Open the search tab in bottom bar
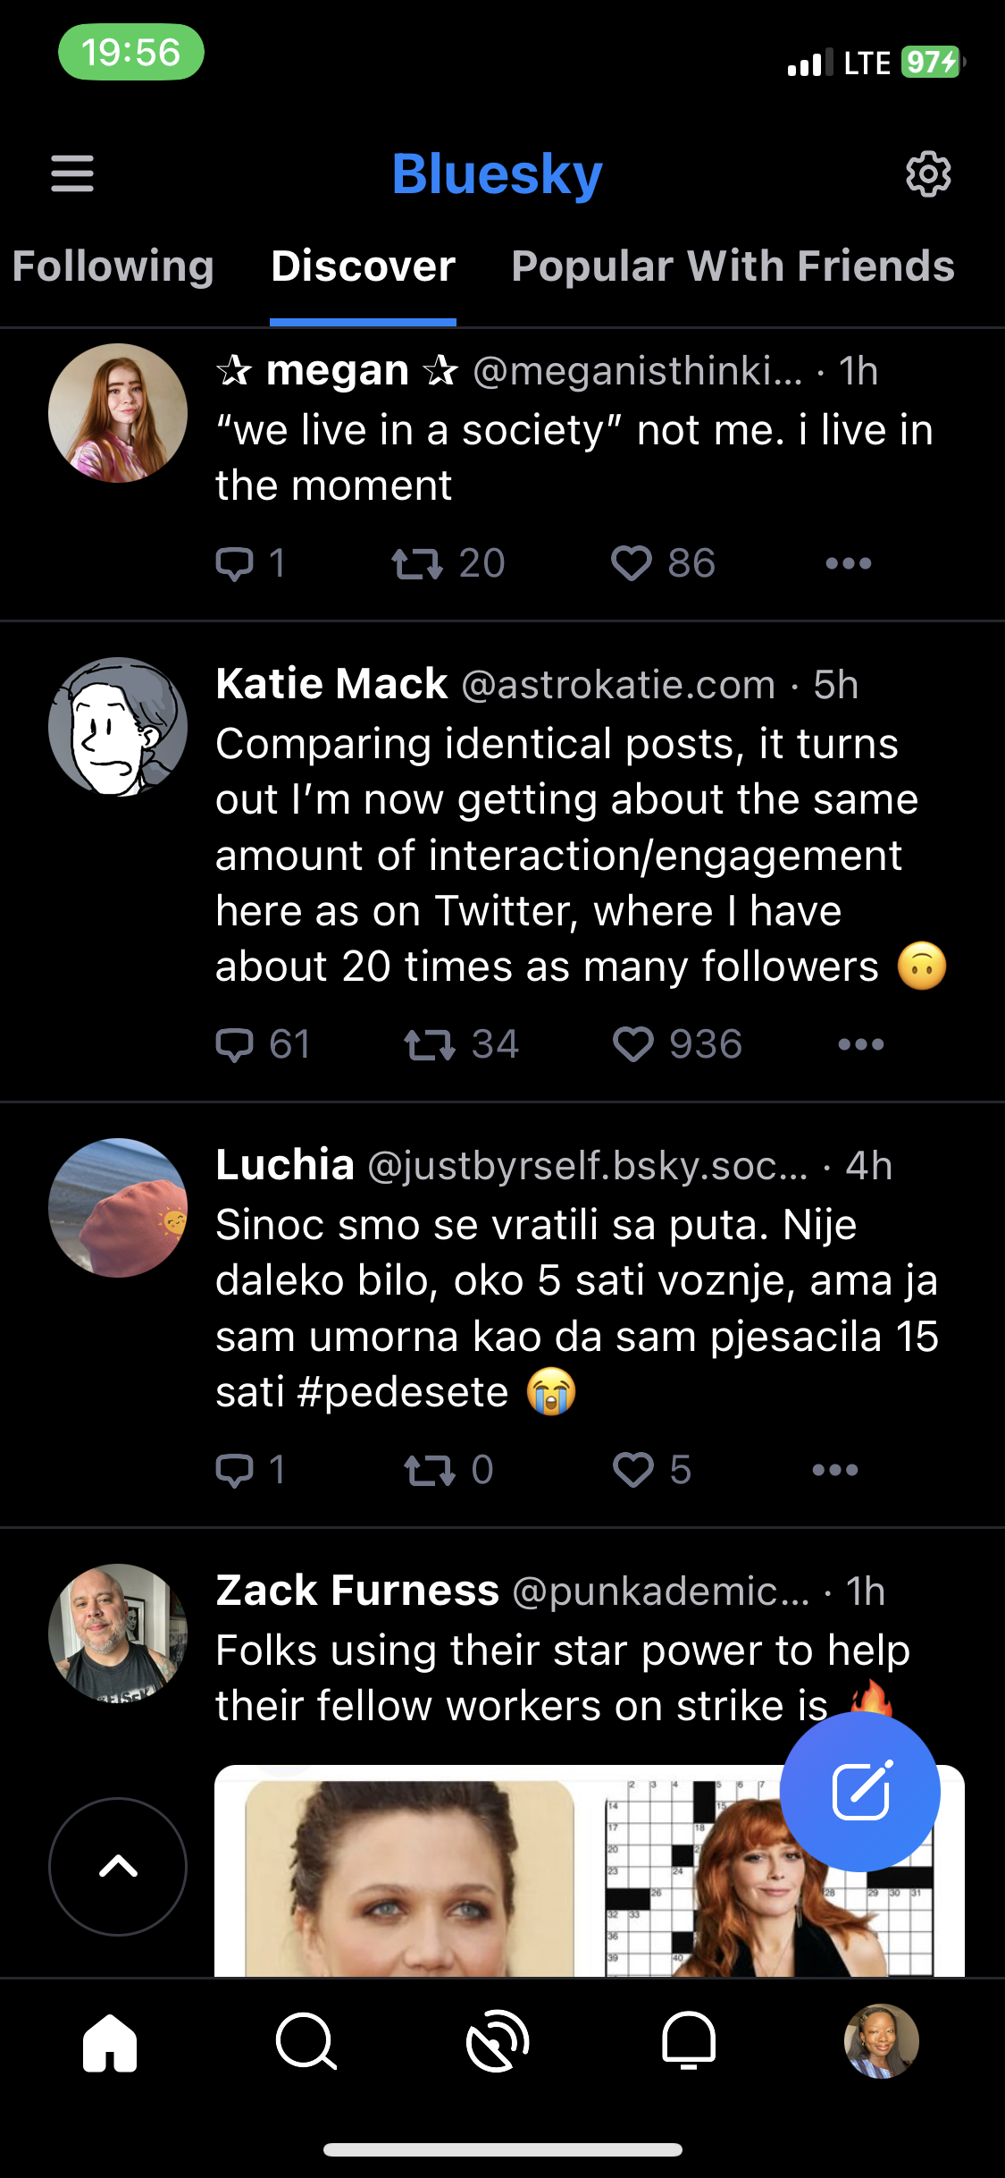1005x2178 pixels. pos(306,2041)
